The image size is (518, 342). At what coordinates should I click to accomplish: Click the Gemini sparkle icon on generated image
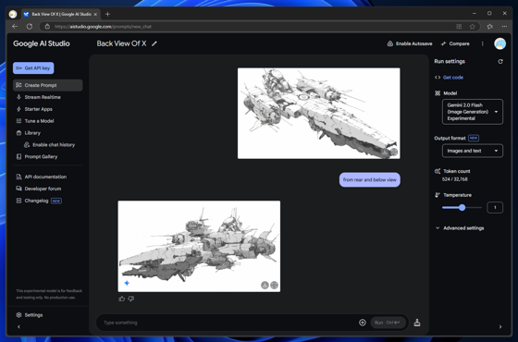click(x=127, y=283)
